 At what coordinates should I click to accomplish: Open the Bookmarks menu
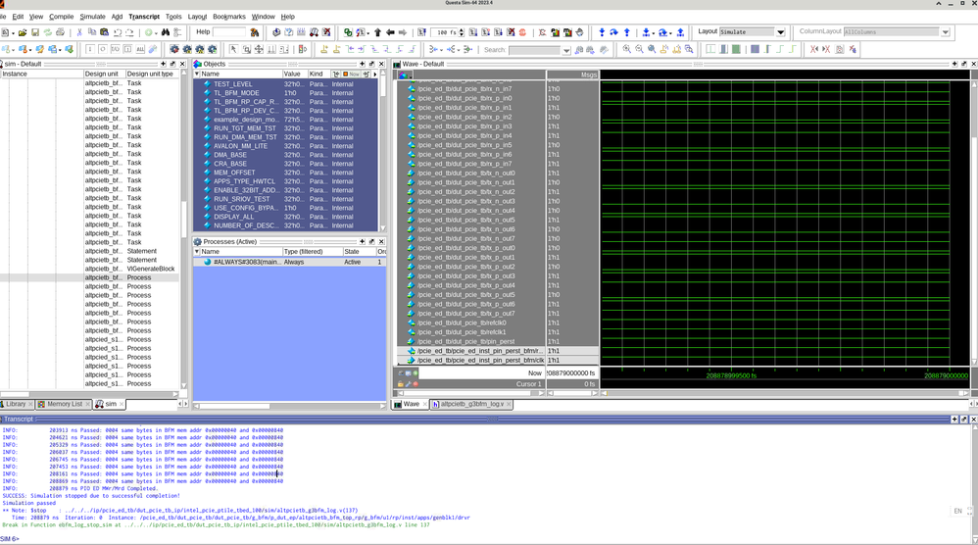[229, 17]
